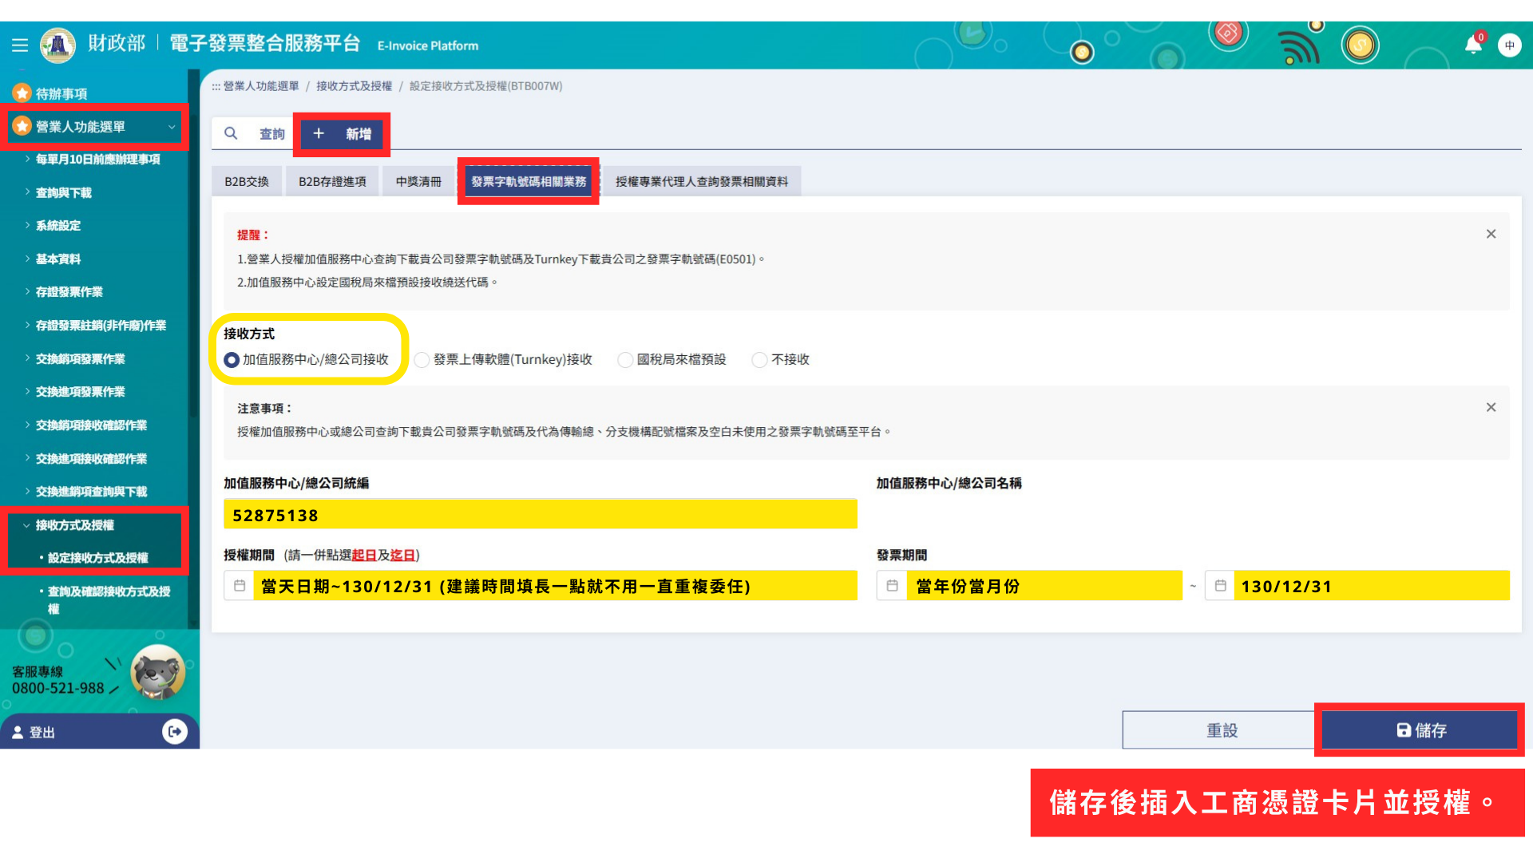The image size is (1533, 862).
Task: Expand the 系統設定 sidebar item
Action: pyautogui.click(x=58, y=226)
